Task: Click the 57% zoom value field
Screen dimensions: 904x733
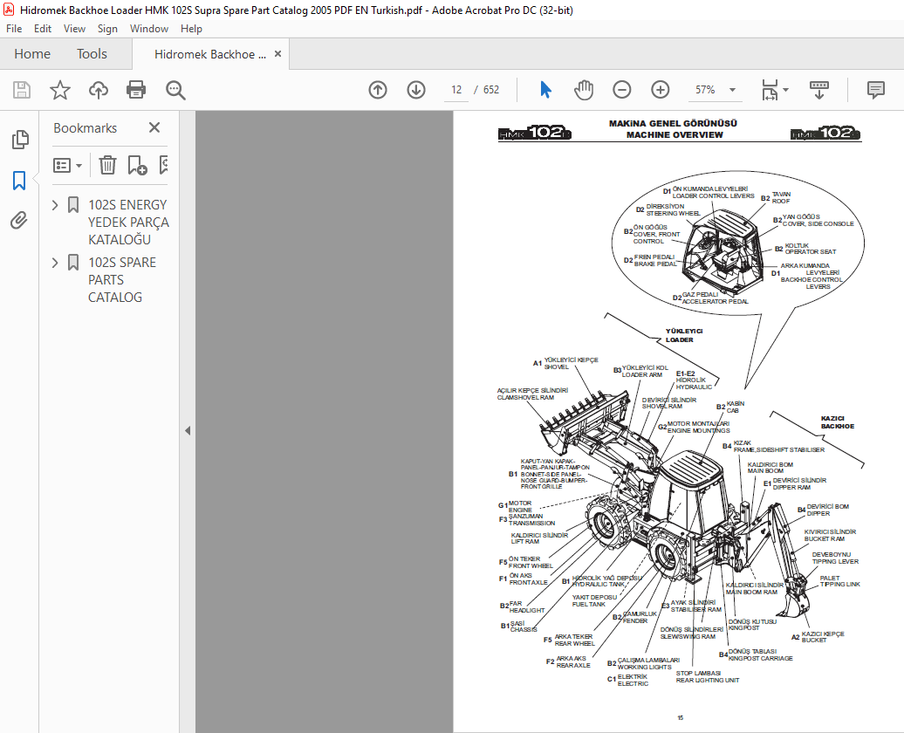Action: (704, 89)
